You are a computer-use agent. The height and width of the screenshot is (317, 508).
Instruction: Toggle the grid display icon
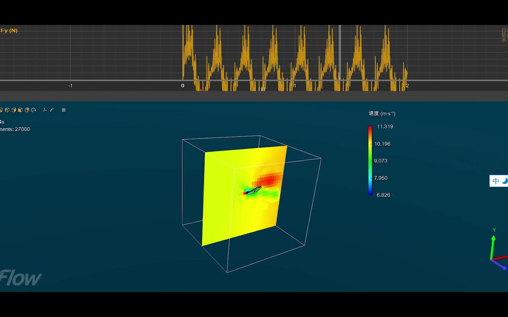[x=63, y=110]
